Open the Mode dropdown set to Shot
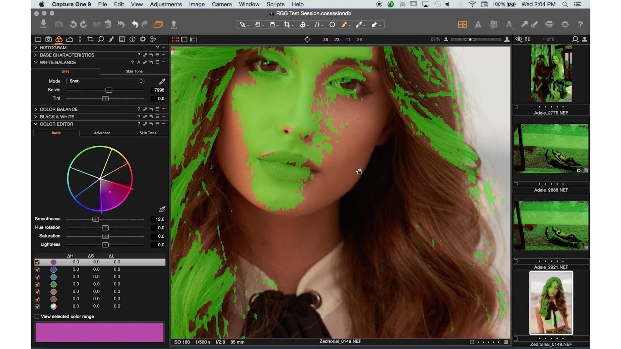The width and height of the screenshot is (621, 349). coord(105,81)
